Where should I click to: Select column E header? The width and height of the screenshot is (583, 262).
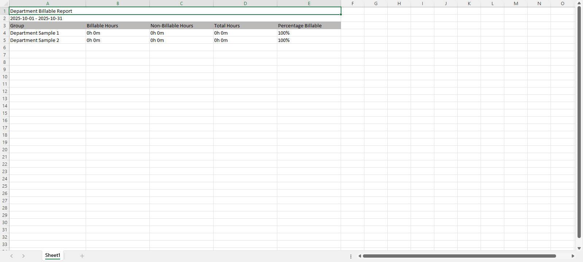pos(309,4)
